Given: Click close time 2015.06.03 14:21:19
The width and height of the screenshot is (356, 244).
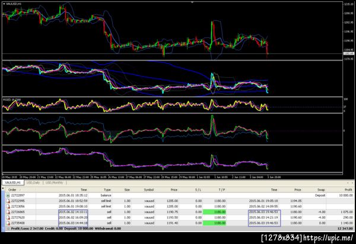Looking at the screenshot, I should tap(263, 217).
